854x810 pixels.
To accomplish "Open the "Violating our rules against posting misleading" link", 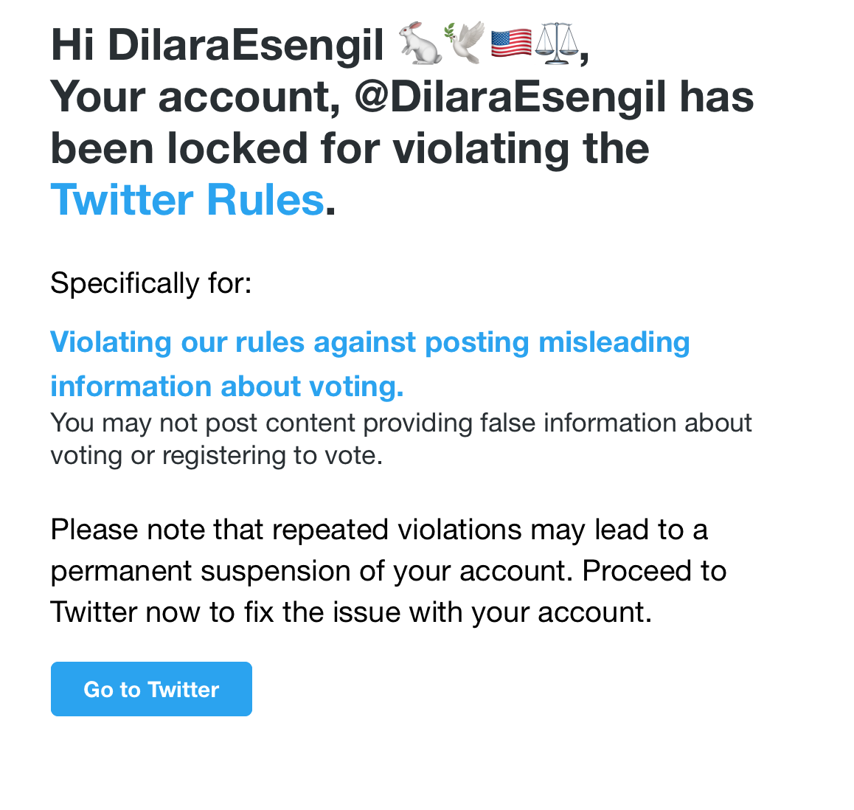I will 370,342.
